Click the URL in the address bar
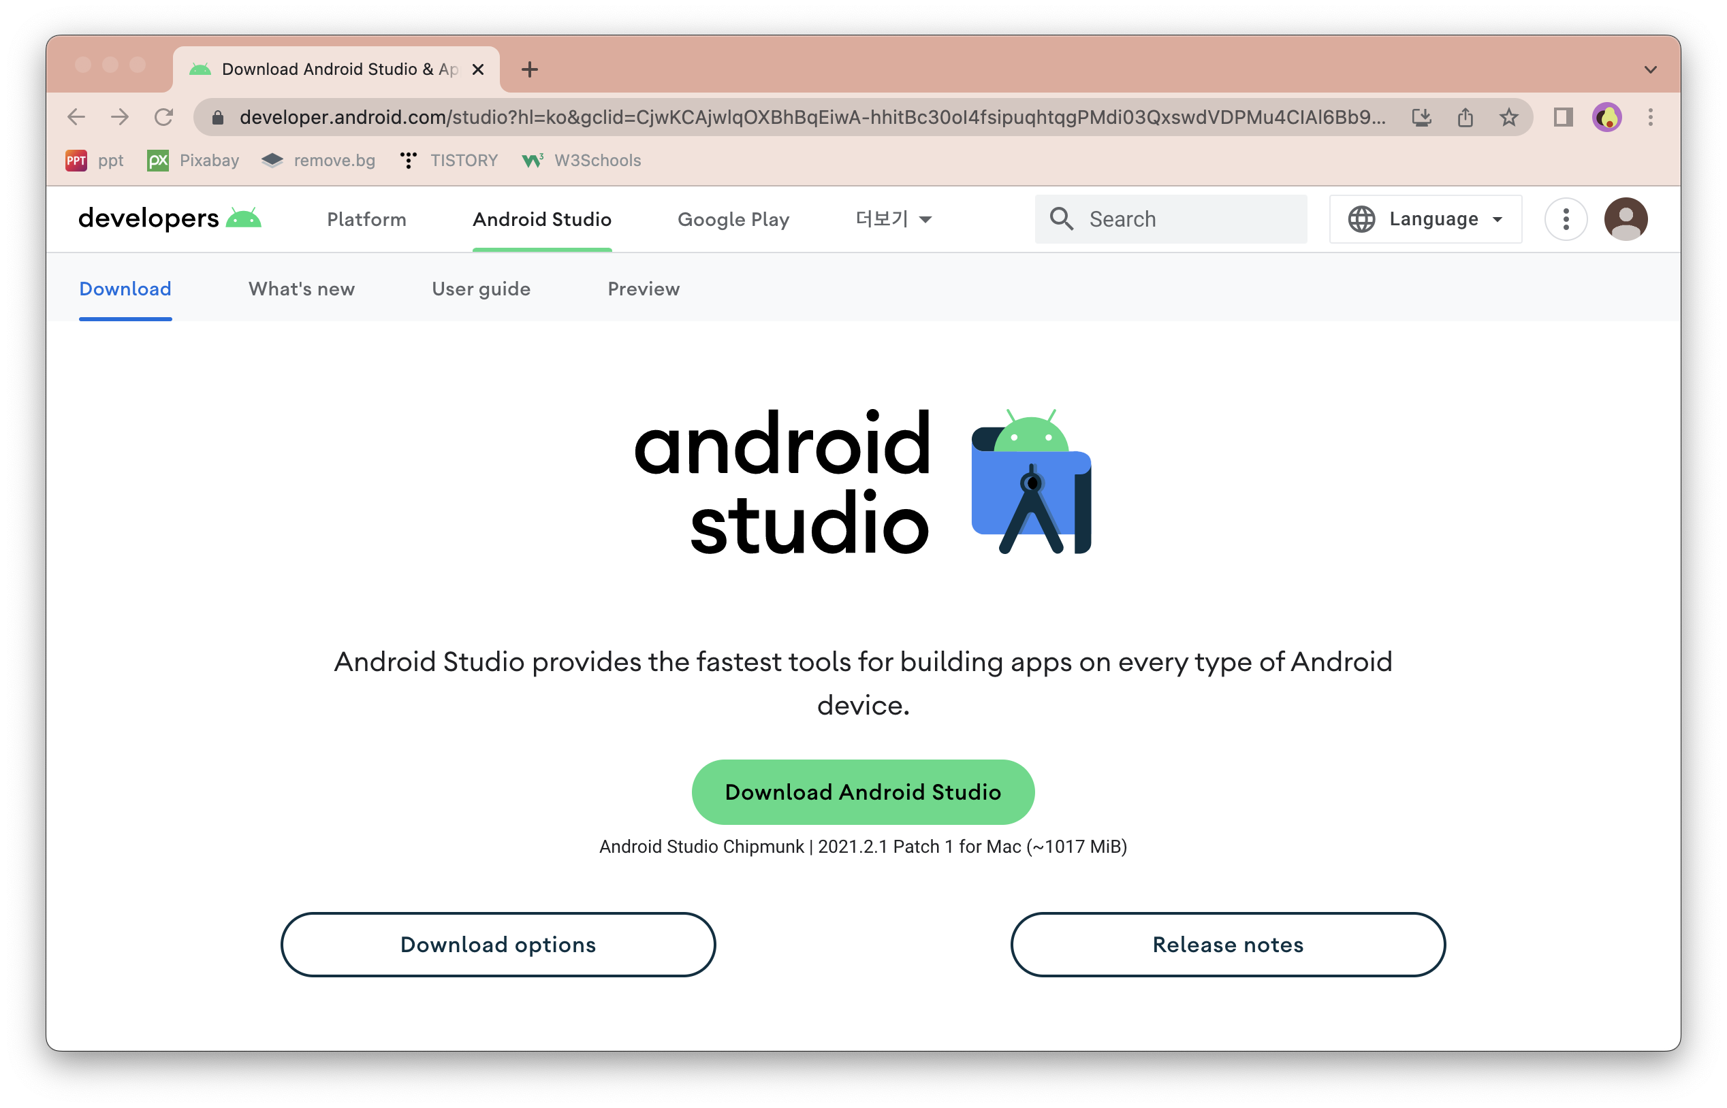The width and height of the screenshot is (1727, 1108). point(812,117)
